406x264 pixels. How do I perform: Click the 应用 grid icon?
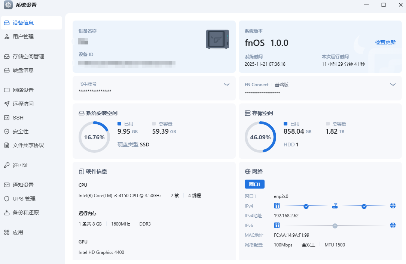coord(6,232)
